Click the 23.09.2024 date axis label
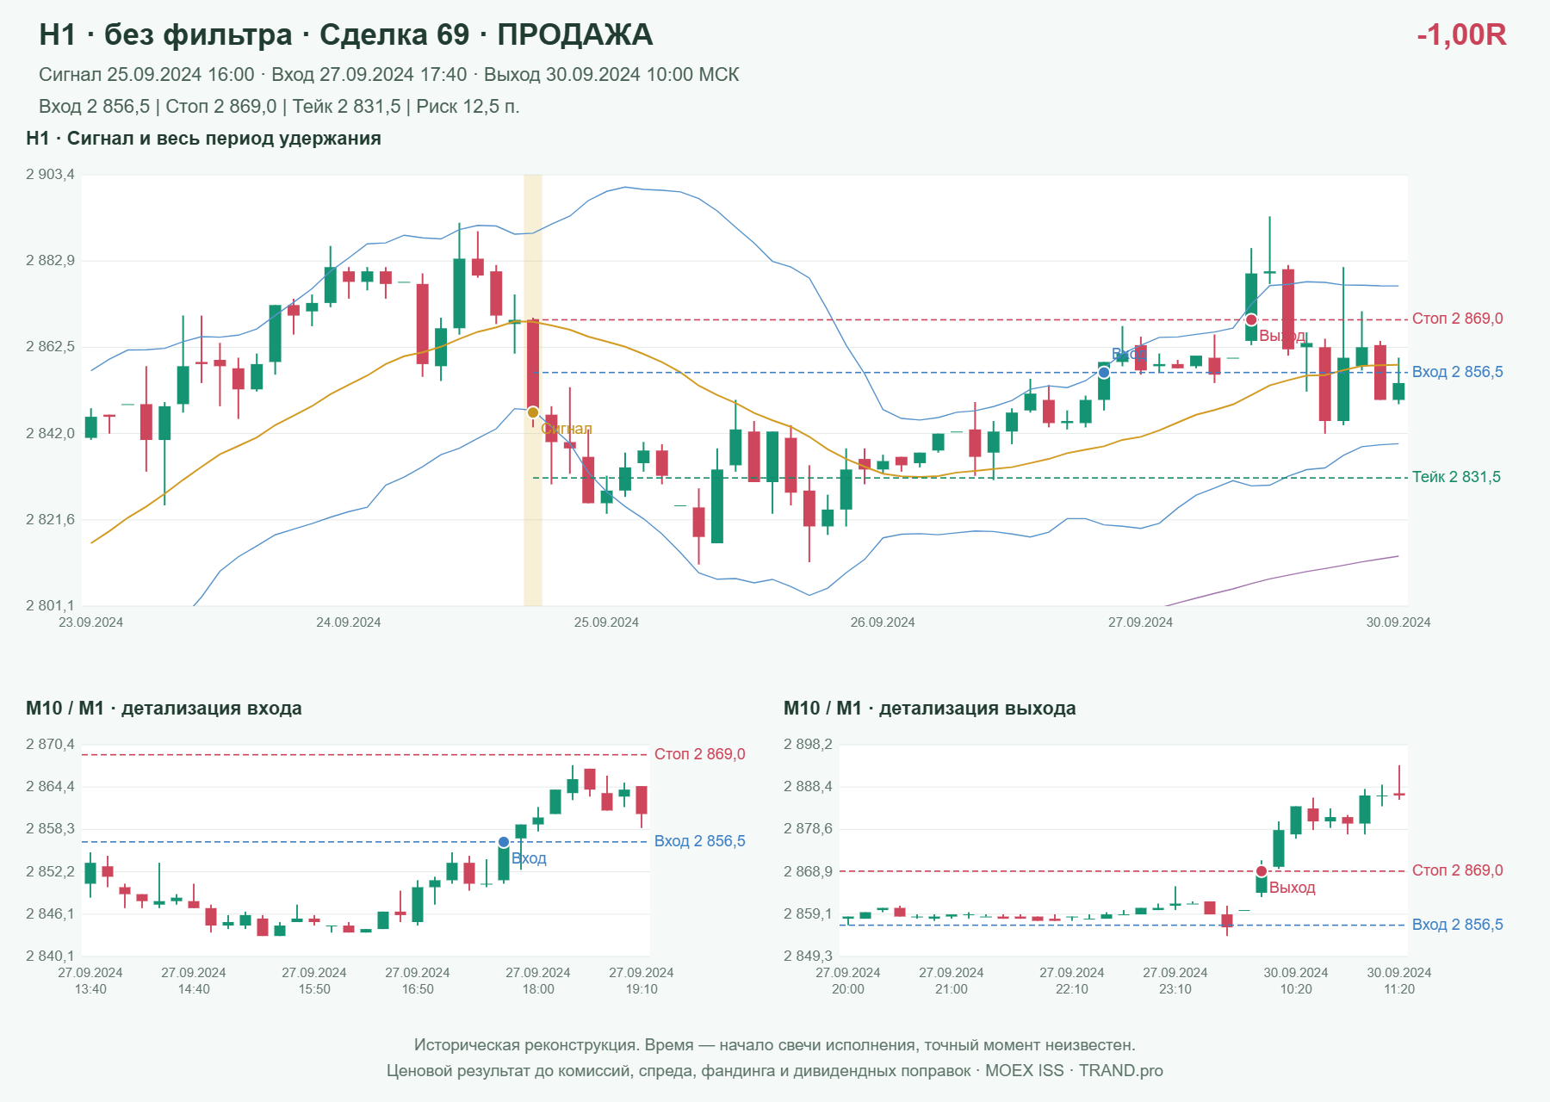The image size is (1550, 1102). pyautogui.click(x=90, y=622)
